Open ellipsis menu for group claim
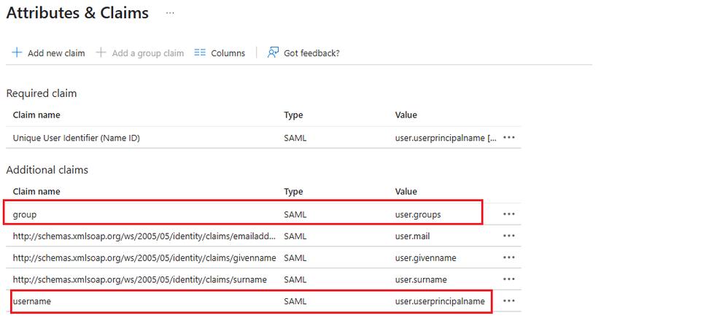The width and height of the screenshot is (728, 326). (x=509, y=214)
